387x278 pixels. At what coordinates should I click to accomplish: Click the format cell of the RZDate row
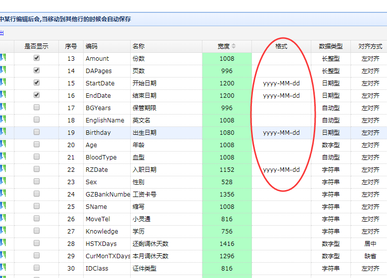[281, 170]
